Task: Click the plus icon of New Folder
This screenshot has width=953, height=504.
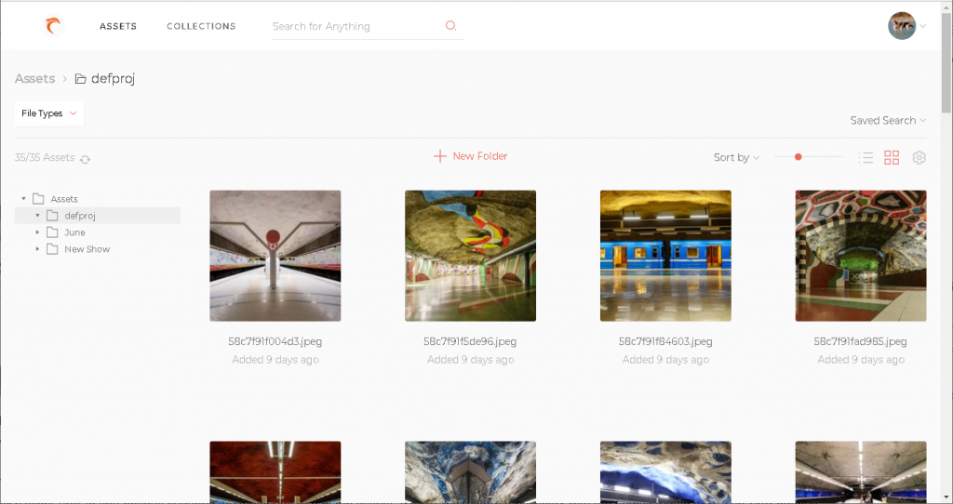Action: [x=440, y=156]
